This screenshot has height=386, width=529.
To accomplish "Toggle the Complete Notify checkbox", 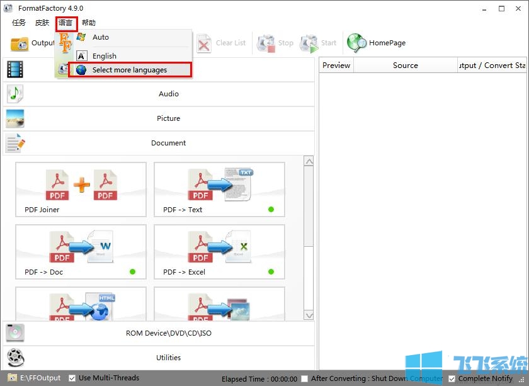I will click(x=452, y=378).
